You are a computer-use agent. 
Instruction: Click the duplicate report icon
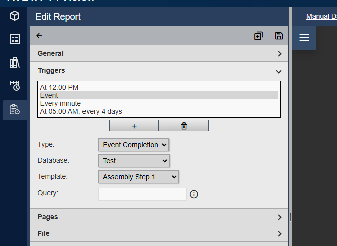click(x=258, y=36)
